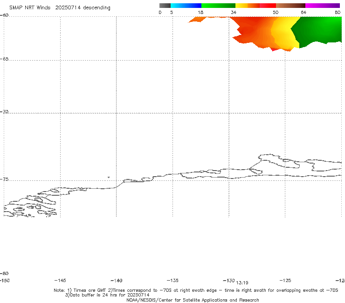Click the -80 latitude label

click(4, 273)
